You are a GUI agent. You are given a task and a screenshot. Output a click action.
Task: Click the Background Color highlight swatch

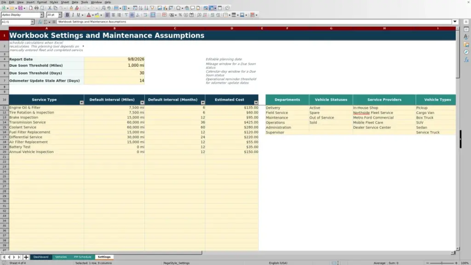pyautogui.click(x=97, y=15)
